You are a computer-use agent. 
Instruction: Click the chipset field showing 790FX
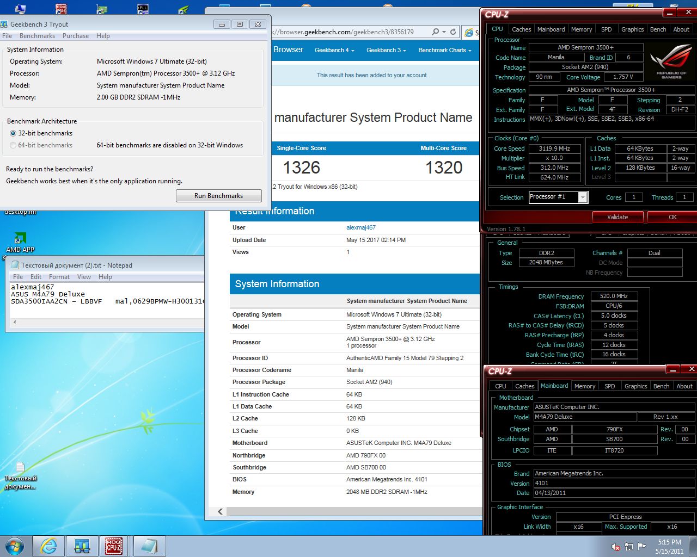614,429
